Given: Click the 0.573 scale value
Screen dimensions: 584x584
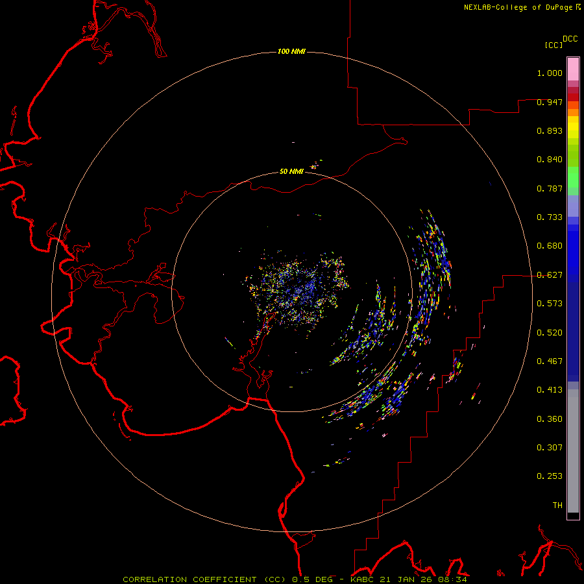Looking at the screenshot, I should pyautogui.click(x=550, y=304).
